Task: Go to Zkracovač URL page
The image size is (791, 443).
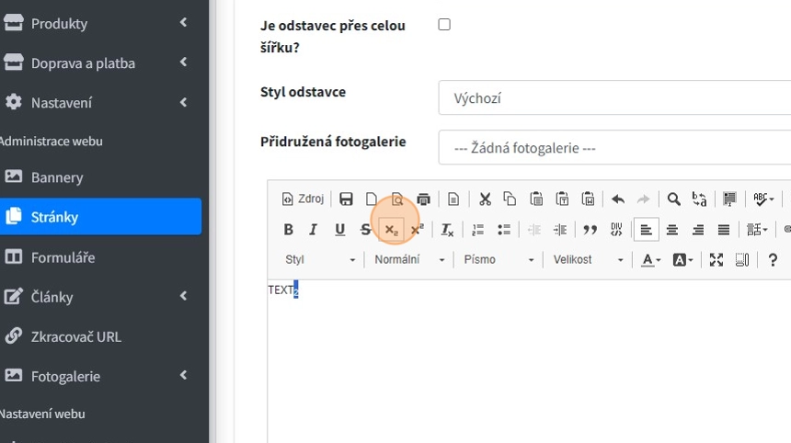Action: click(75, 336)
